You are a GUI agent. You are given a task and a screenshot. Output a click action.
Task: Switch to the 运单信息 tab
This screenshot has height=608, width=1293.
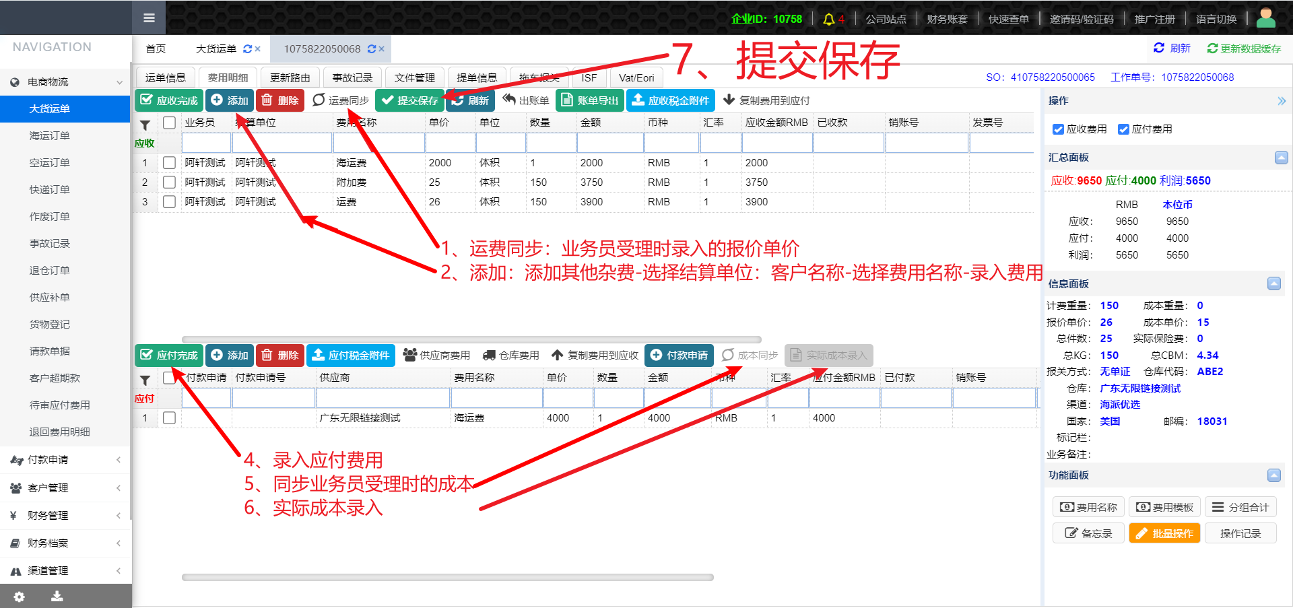166,77
